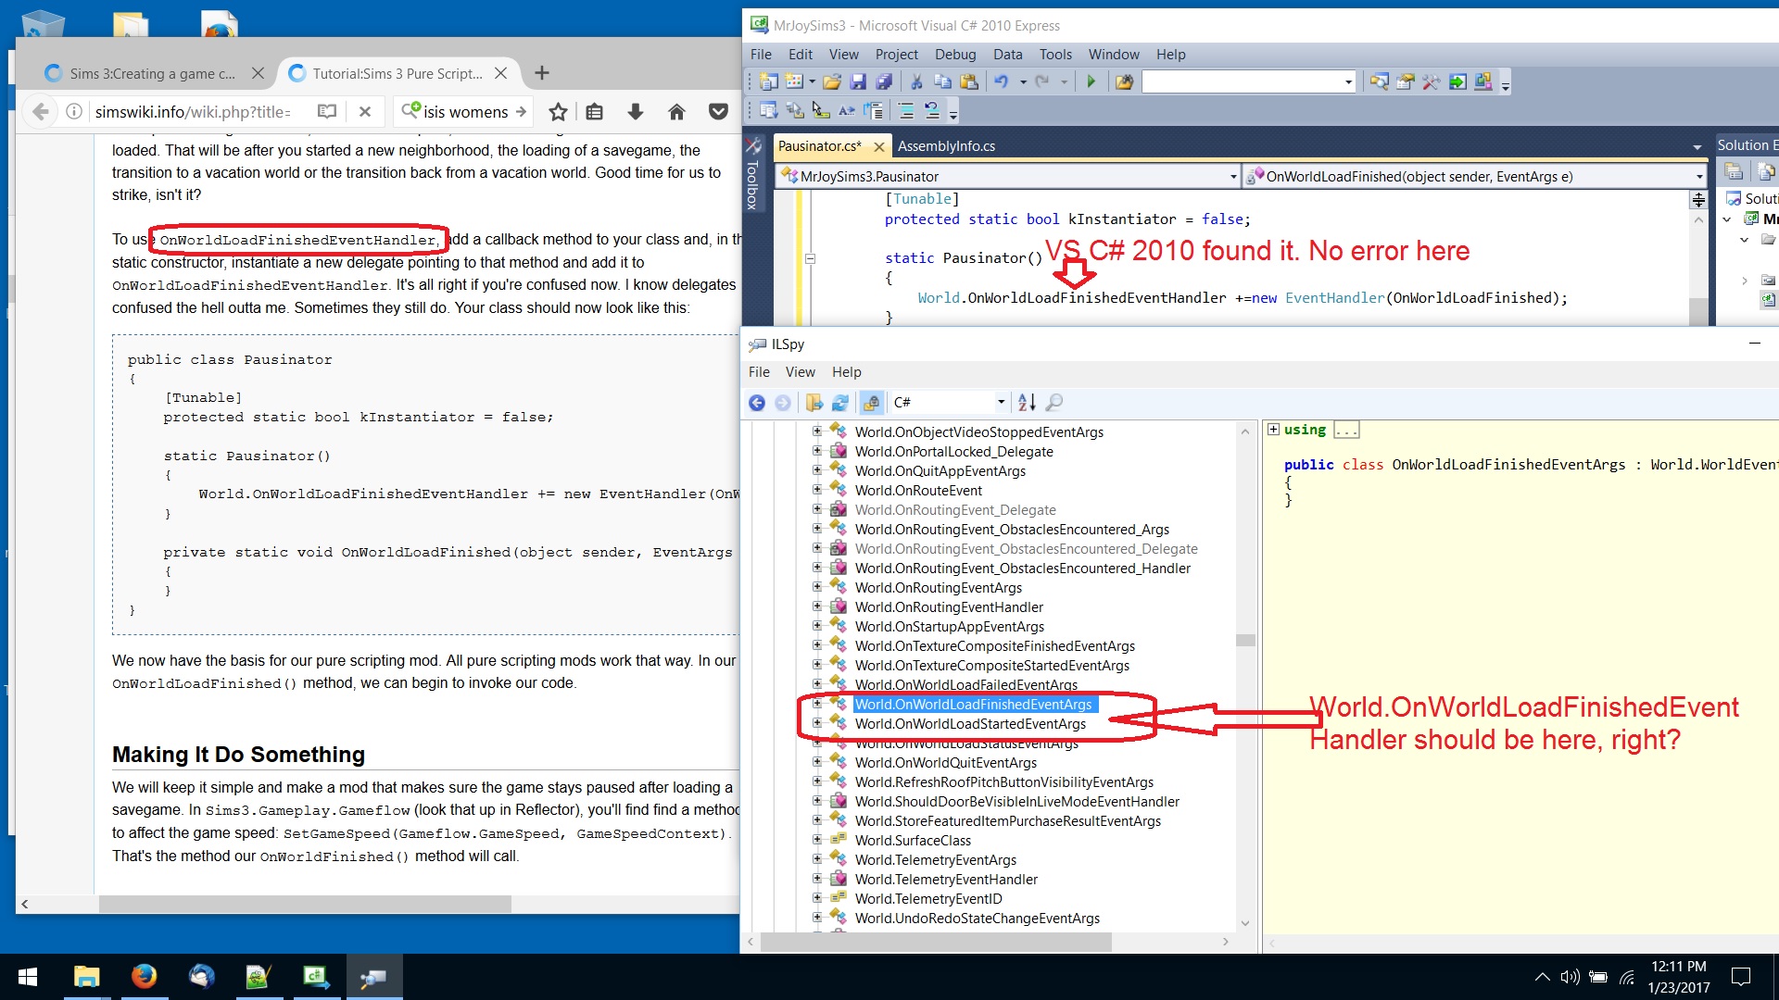This screenshot has width=1779, height=1000.
Task: Click ILSpy back navigation arrow
Action: [x=757, y=403]
